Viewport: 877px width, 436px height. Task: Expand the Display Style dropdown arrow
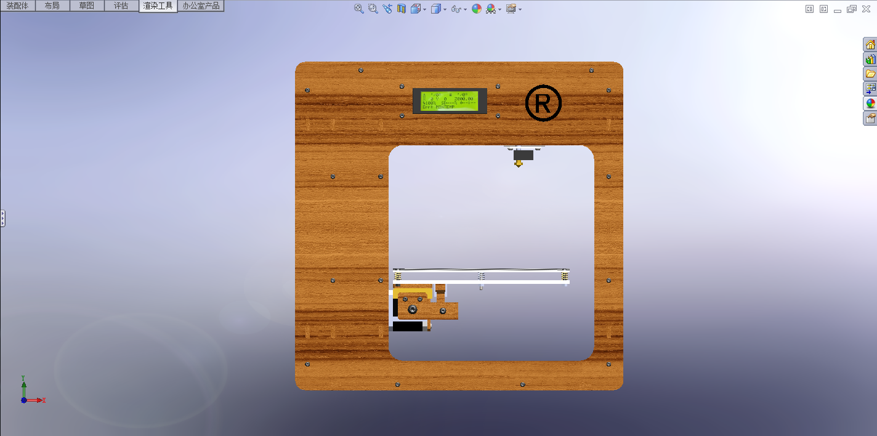point(445,9)
